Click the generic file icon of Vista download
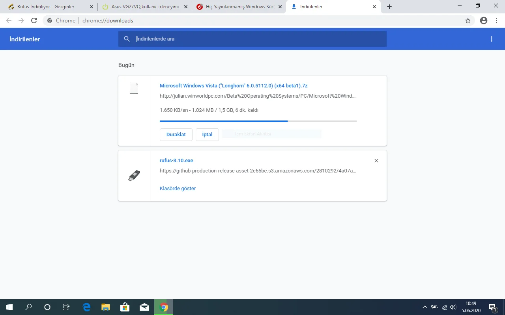 pyautogui.click(x=134, y=88)
